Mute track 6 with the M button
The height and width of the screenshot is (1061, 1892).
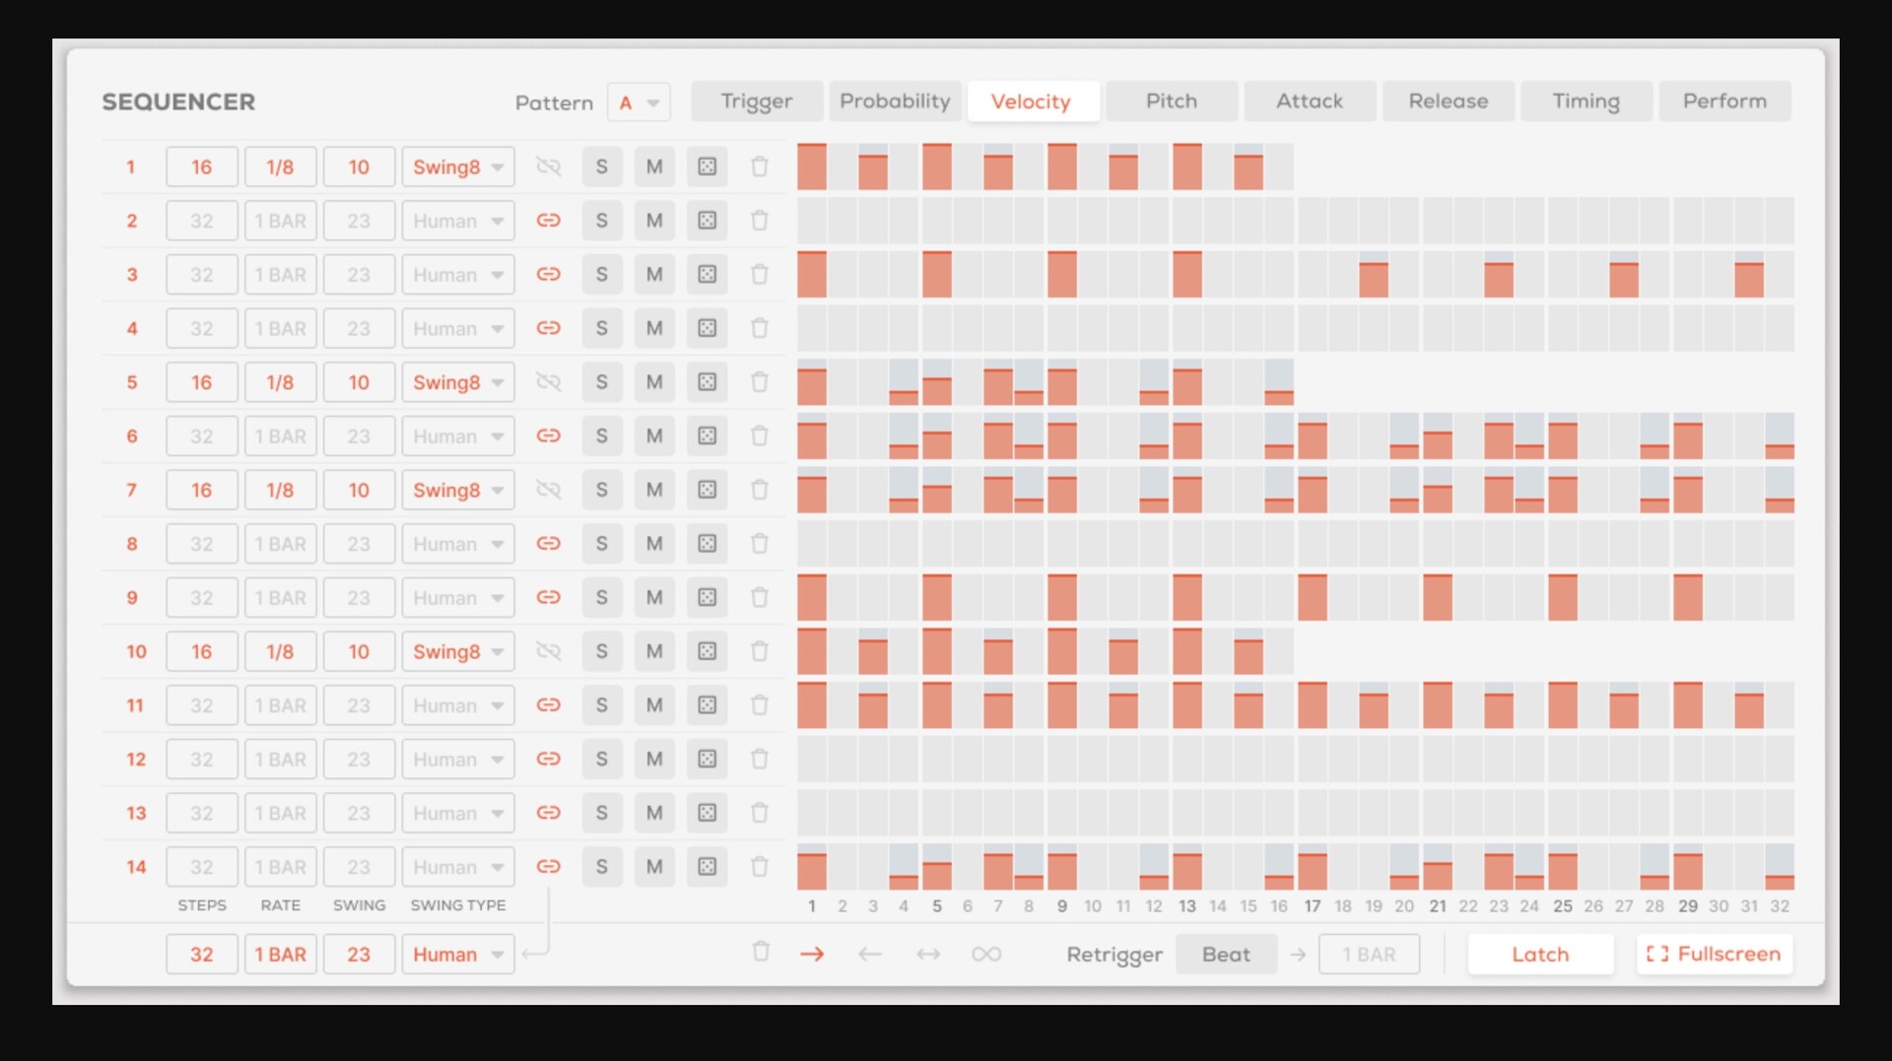[x=654, y=435]
